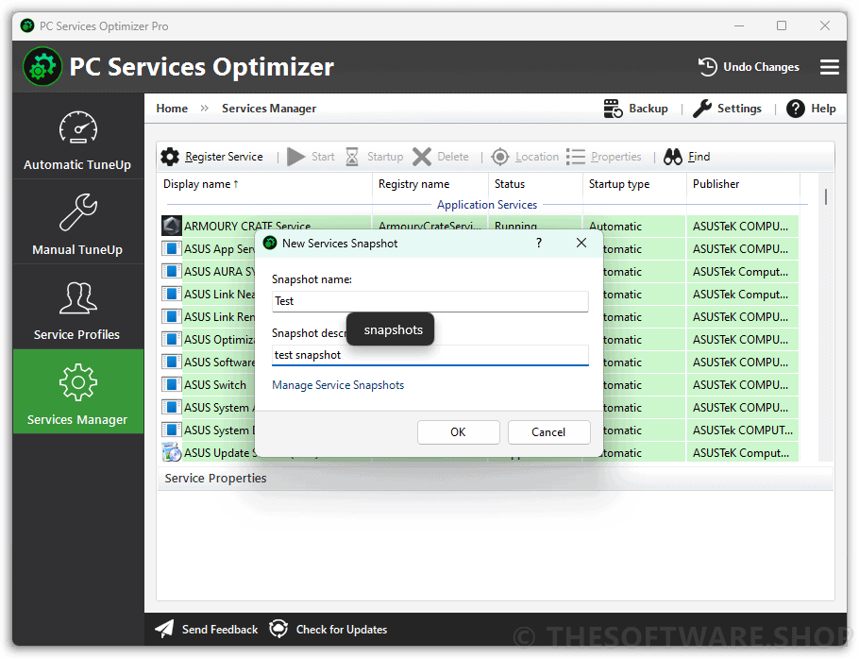Image resolution: width=859 pixels, height=658 pixels.
Task: Click the OK button
Action: click(458, 432)
